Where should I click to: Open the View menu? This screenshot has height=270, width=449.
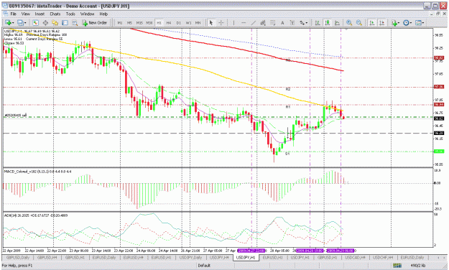pyautogui.click(x=25, y=14)
